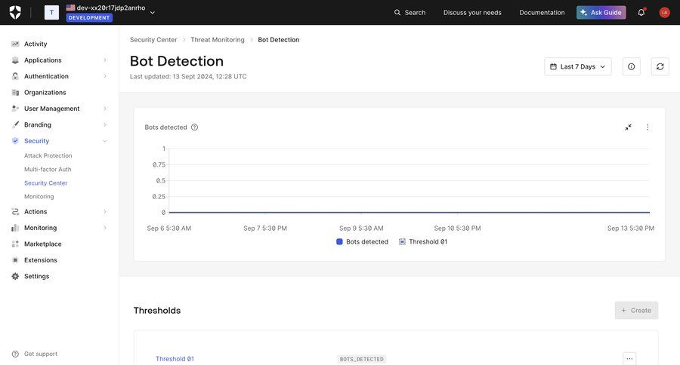Click the BOTS_DETECTED tag

click(362, 359)
